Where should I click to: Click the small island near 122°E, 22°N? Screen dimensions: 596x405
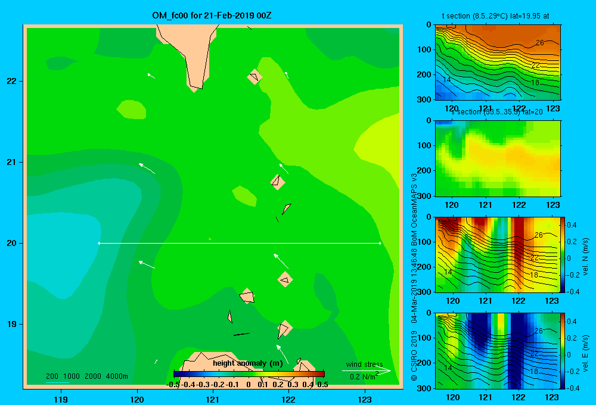click(x=254, y=76)
